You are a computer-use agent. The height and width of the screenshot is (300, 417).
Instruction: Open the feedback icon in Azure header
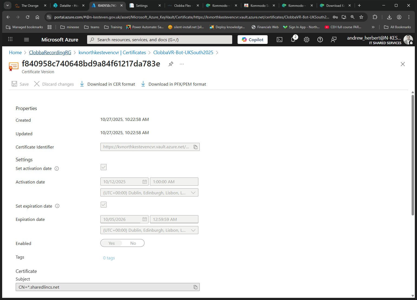[334, 40]
